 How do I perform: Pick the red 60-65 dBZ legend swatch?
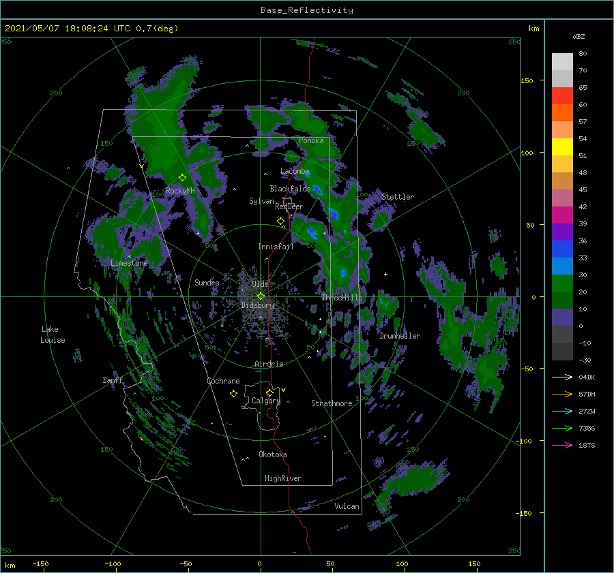tap(562, 96)
